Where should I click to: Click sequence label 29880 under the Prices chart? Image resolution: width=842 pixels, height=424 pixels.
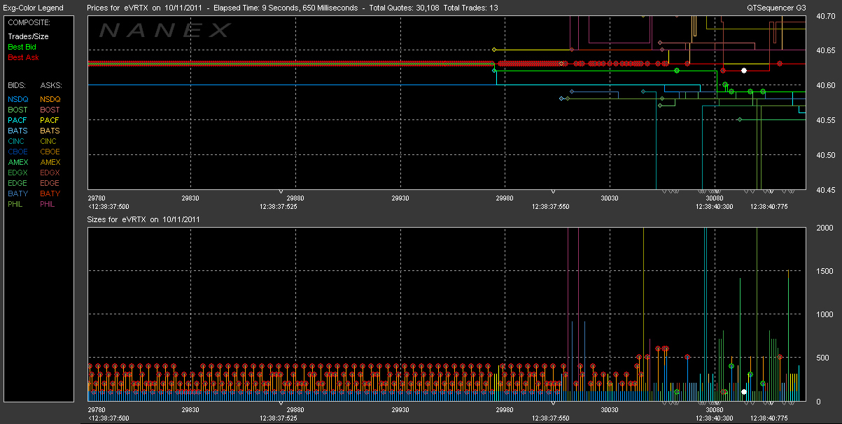click(x=295, y=198)
